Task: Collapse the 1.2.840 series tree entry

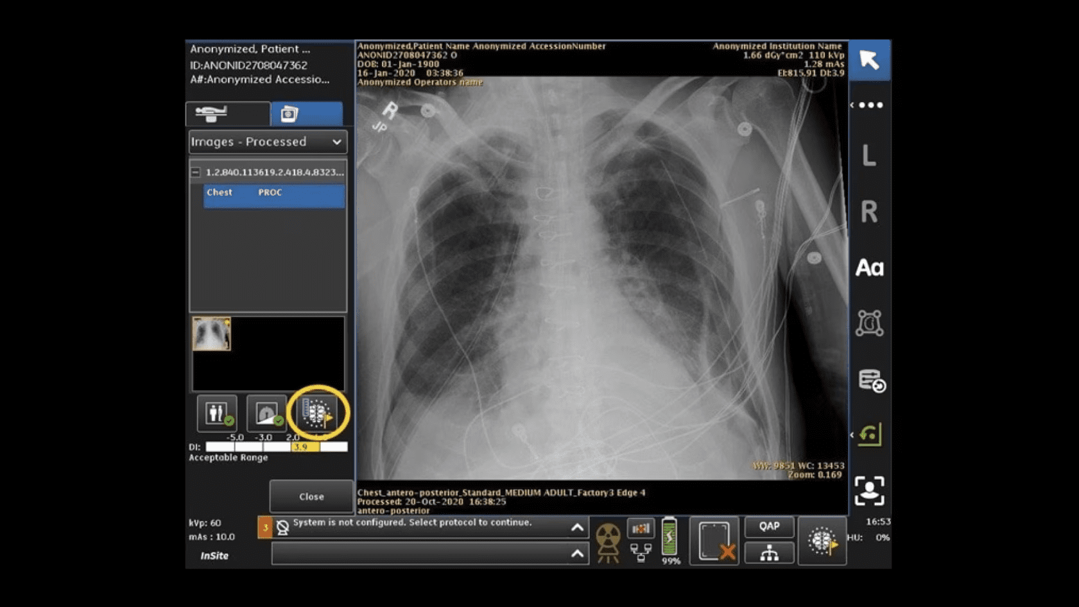Action: coord(196,173)
